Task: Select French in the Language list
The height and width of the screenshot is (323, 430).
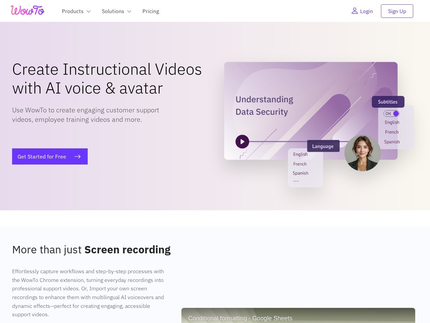Action: tap(300, 164)
